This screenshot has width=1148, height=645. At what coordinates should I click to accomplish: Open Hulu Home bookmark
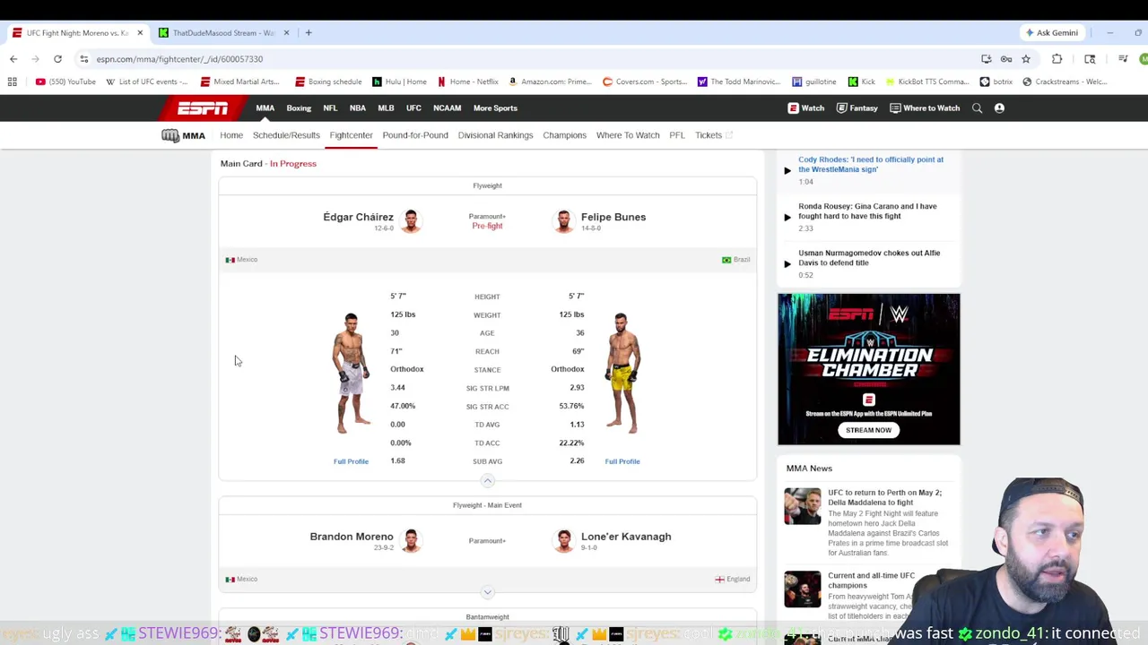(x=399, y=82)
